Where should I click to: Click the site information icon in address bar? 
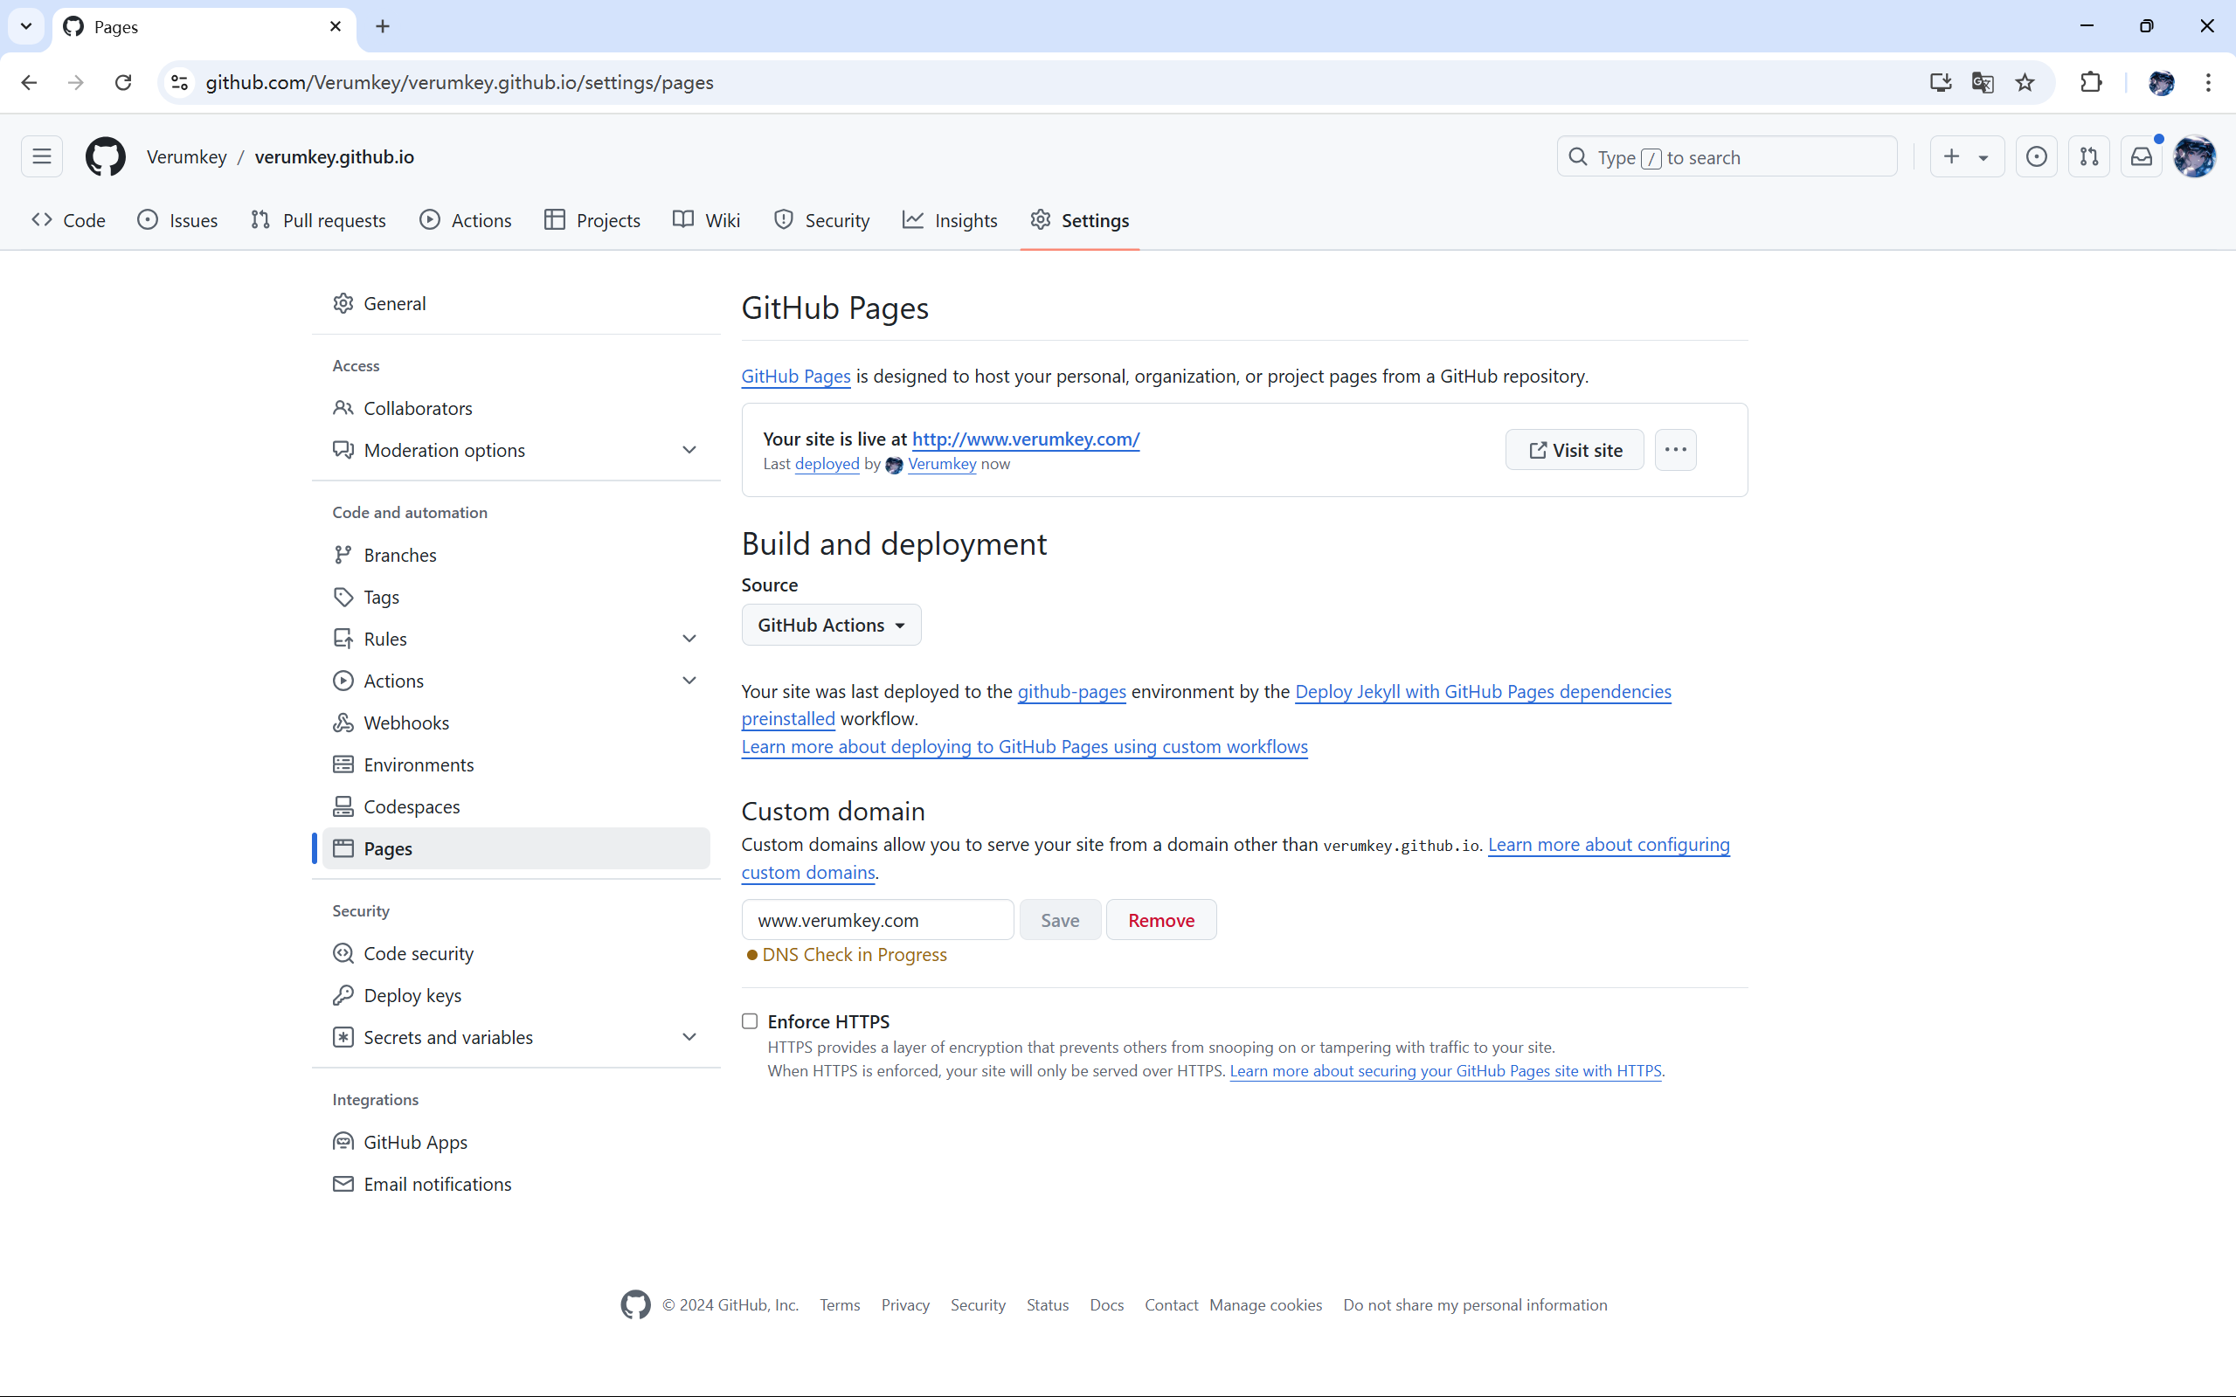(x=180, y=82)
